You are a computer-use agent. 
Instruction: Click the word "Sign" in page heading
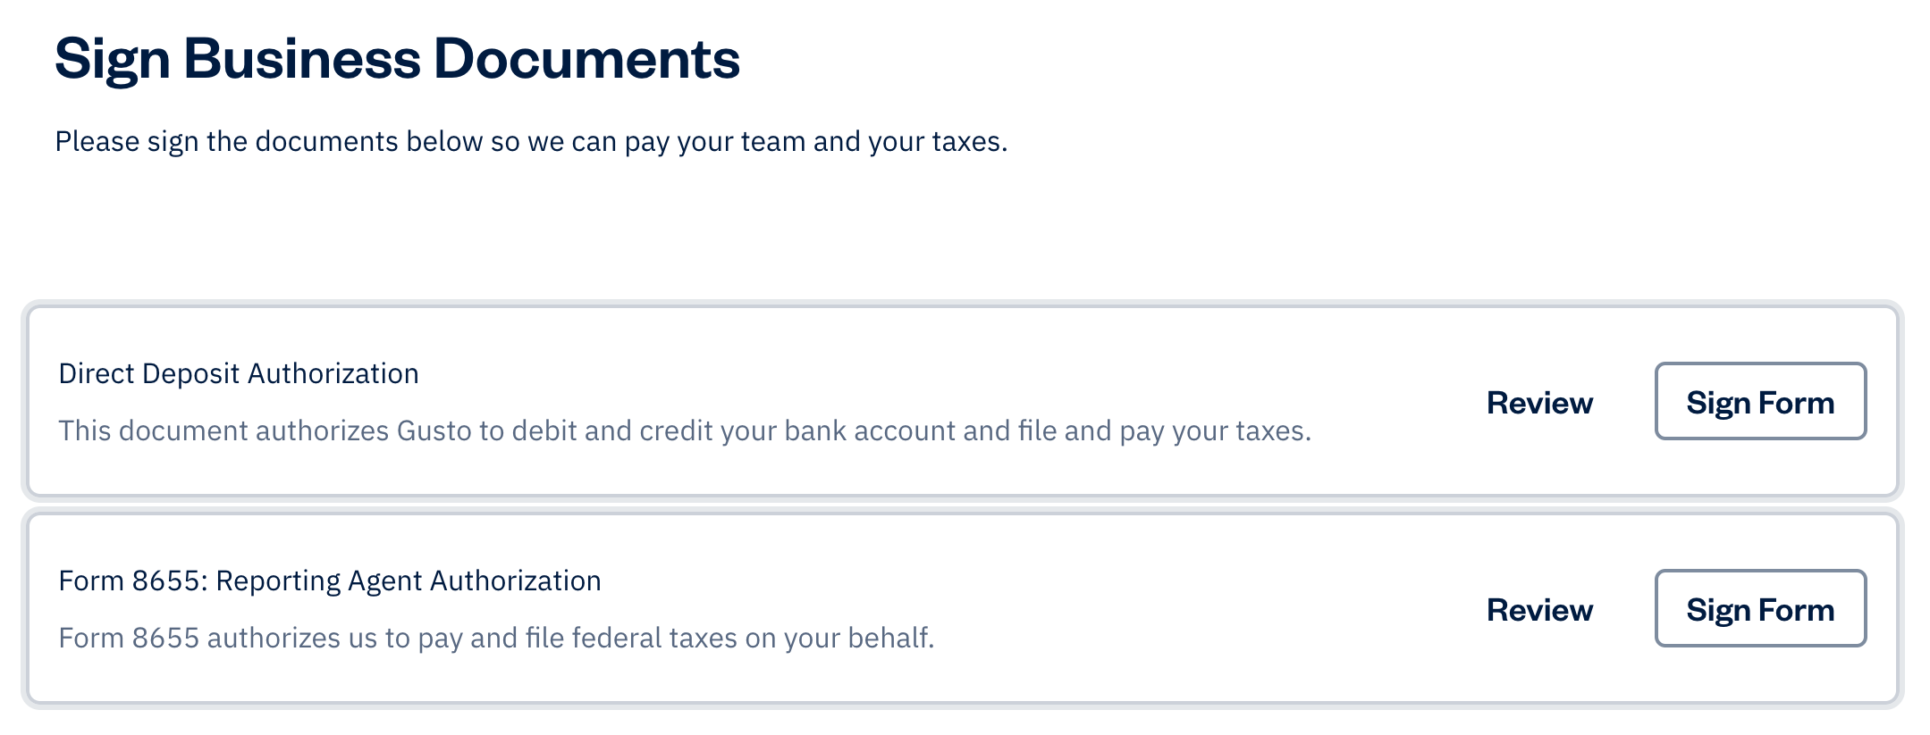(x=112, y=60)
